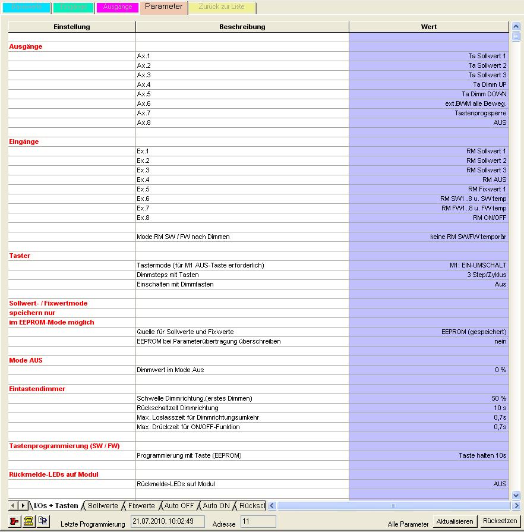Click the sheet tabs scroll-right arrow

(23, 505)
